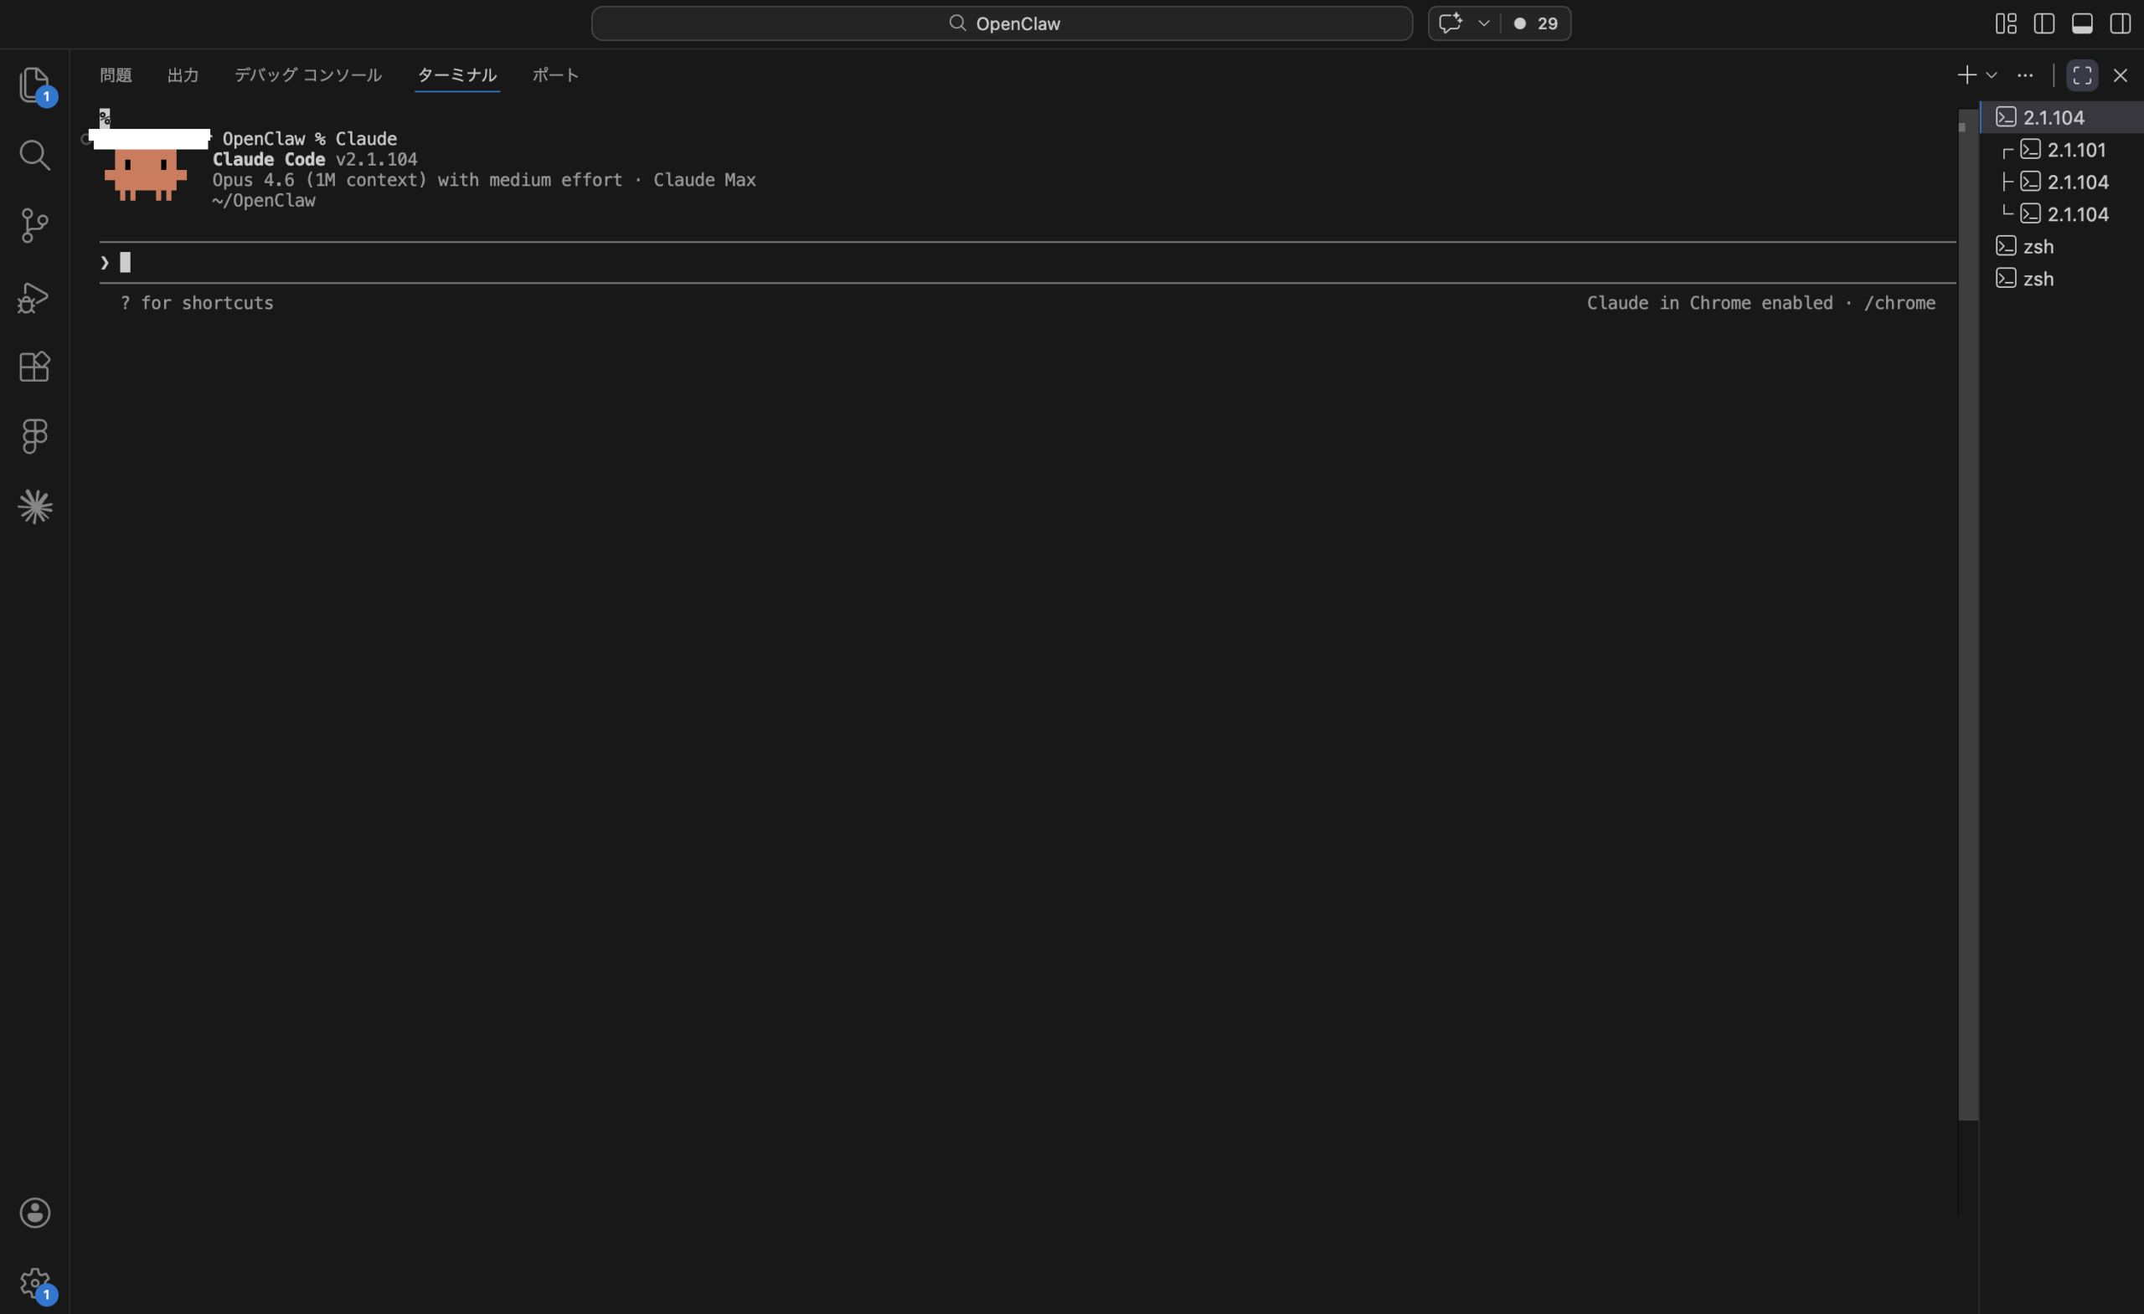This screenshot has height=1314, width=2144.
Task: Click the Opus 4.6 model info line
Action: click(x=484, y=180)
